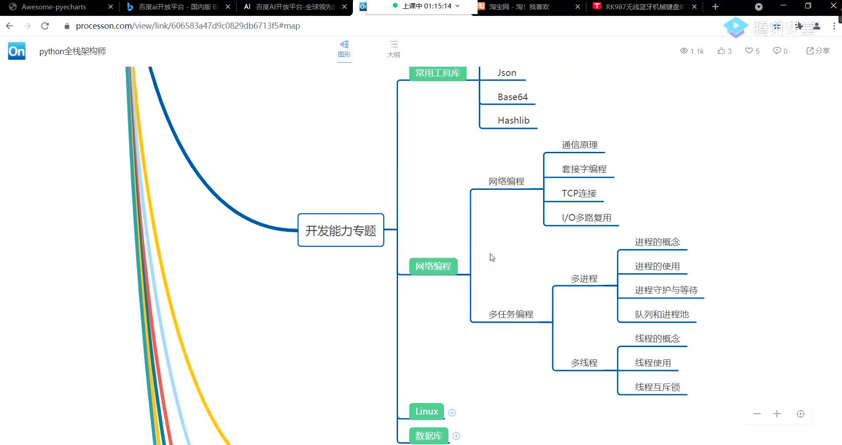Select the Linux green node
Screen dimensions: 842x445
pyautogui.click(x=426, y=411)
